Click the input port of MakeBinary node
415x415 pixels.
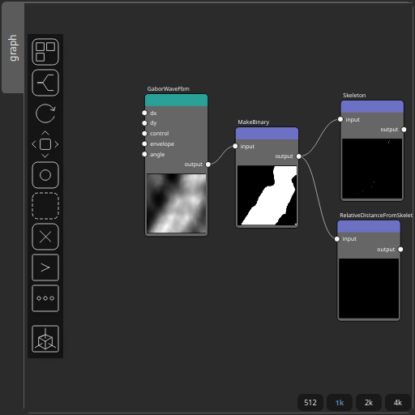(235, 146)
